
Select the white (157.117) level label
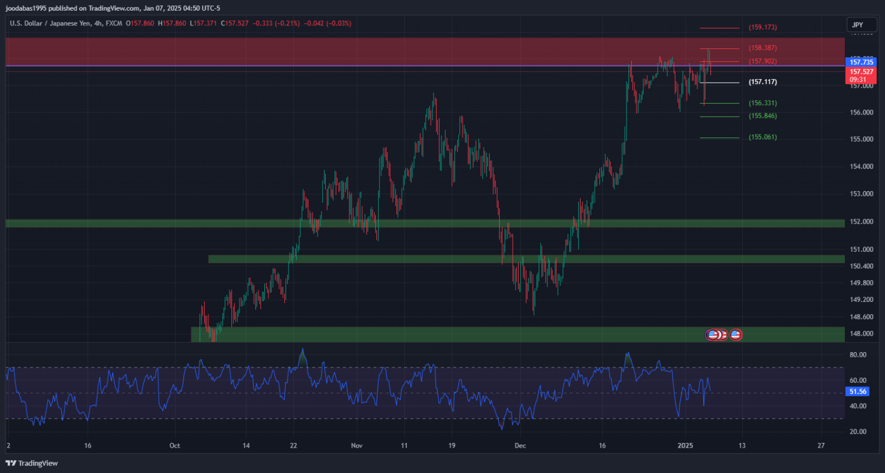762,83
